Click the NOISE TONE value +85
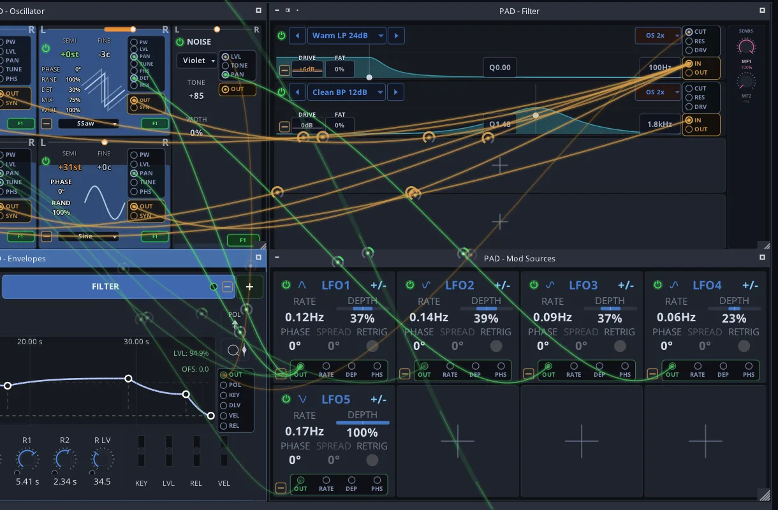This screenshot has width=778, height=510. click(196, 96)
